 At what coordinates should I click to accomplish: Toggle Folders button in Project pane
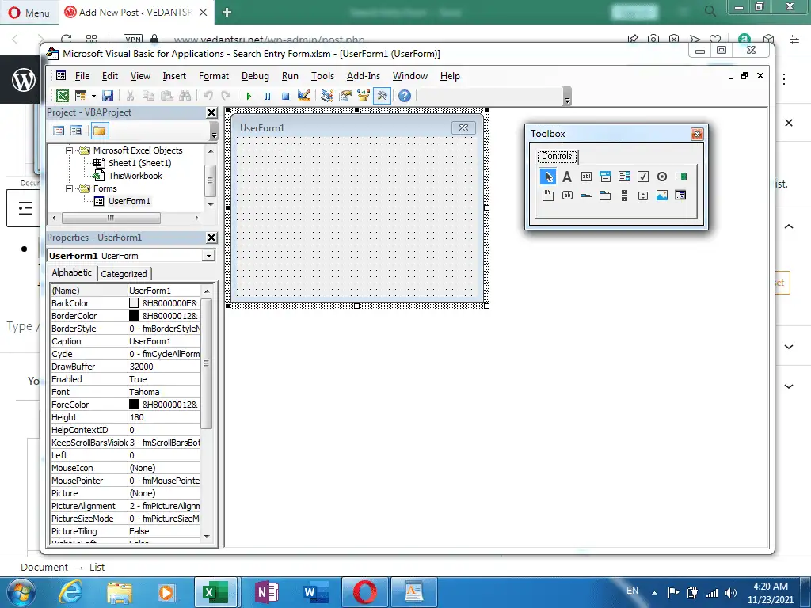click(x=100, y=131)
